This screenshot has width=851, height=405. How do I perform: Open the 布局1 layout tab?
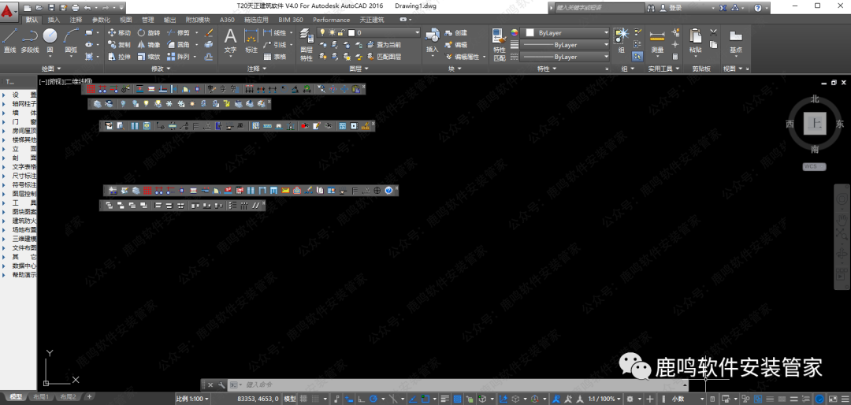click(41, 397)
